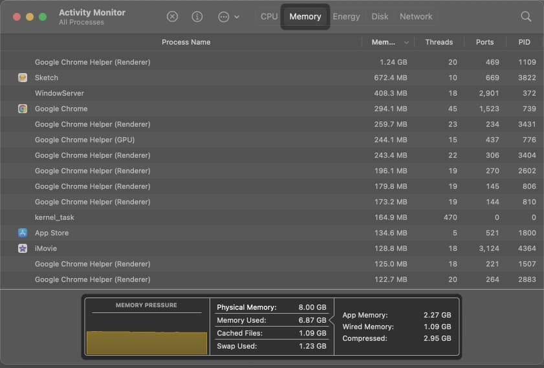Toggle the memory column sort direction arrow
This screenshot has width=544, height=368.
406,42
